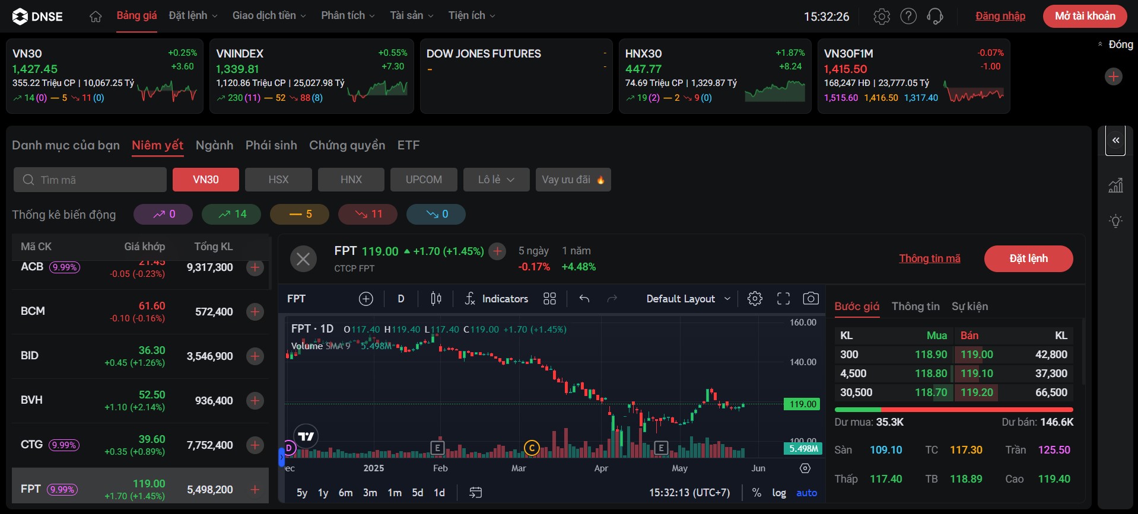Open settings gear in top header
Screen dimensions: 1138x514
tap(882, 17)
